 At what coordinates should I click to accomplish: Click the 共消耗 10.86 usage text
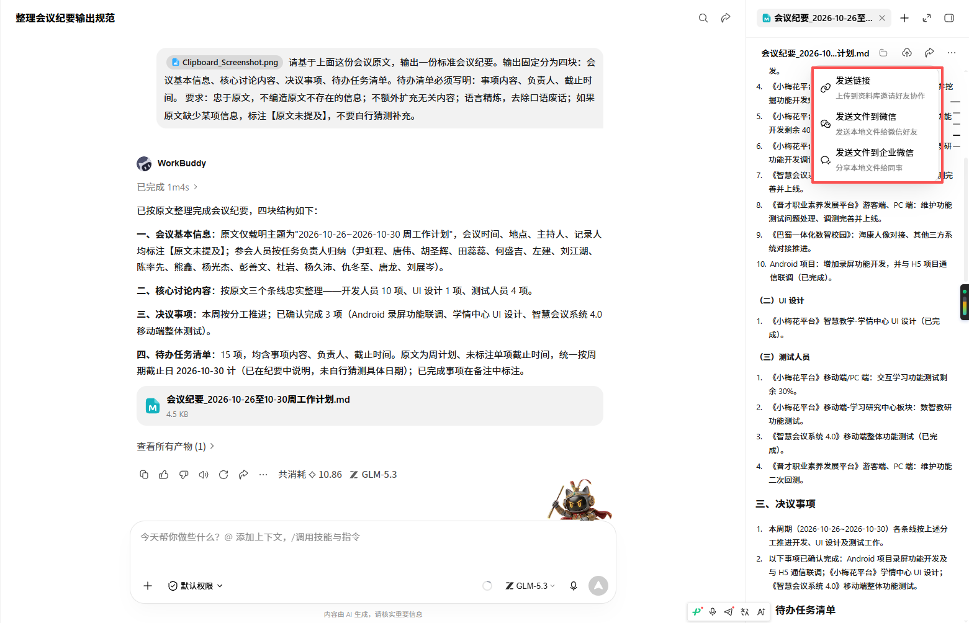coord(310,475)
